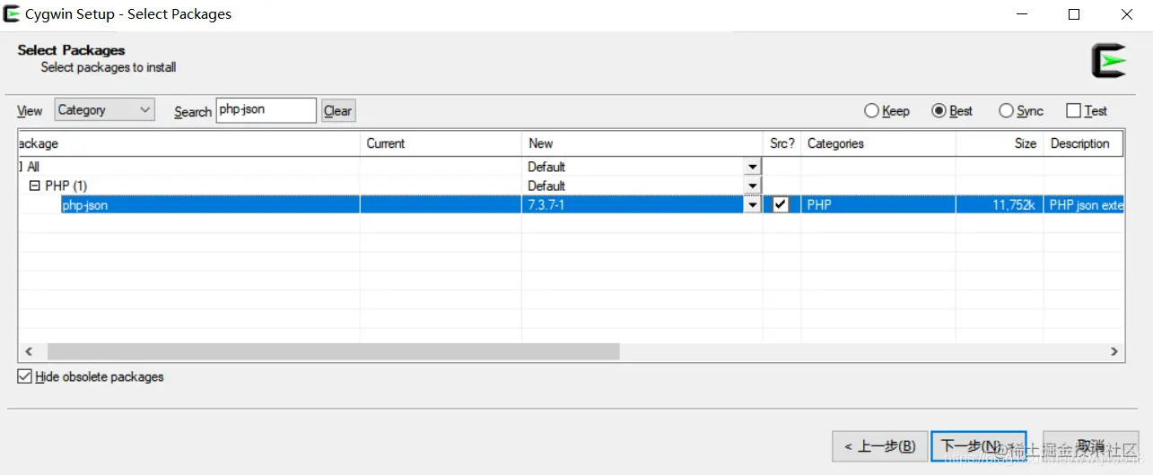Click the Clear search button
Screen dimensions: 1153x475
coord(338,111)
